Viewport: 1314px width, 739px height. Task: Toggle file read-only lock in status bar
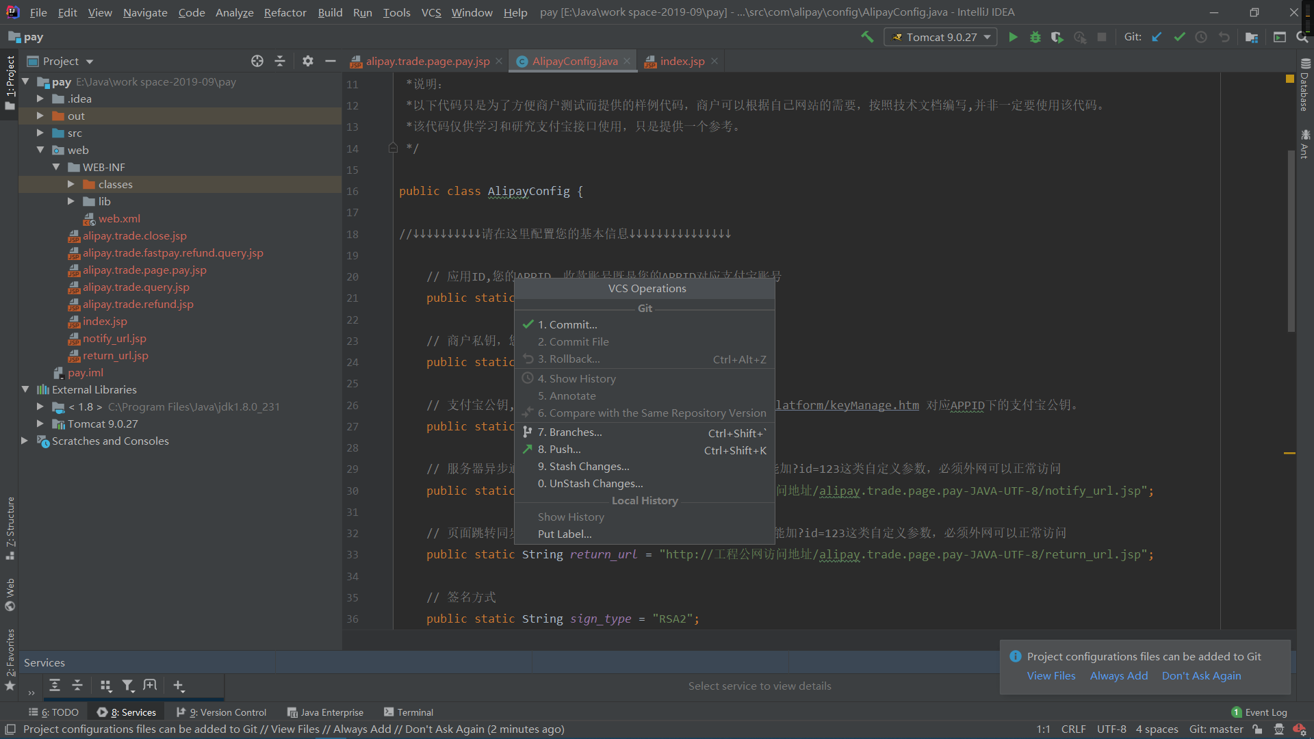pyautogui.click(x=1257, y=729)
